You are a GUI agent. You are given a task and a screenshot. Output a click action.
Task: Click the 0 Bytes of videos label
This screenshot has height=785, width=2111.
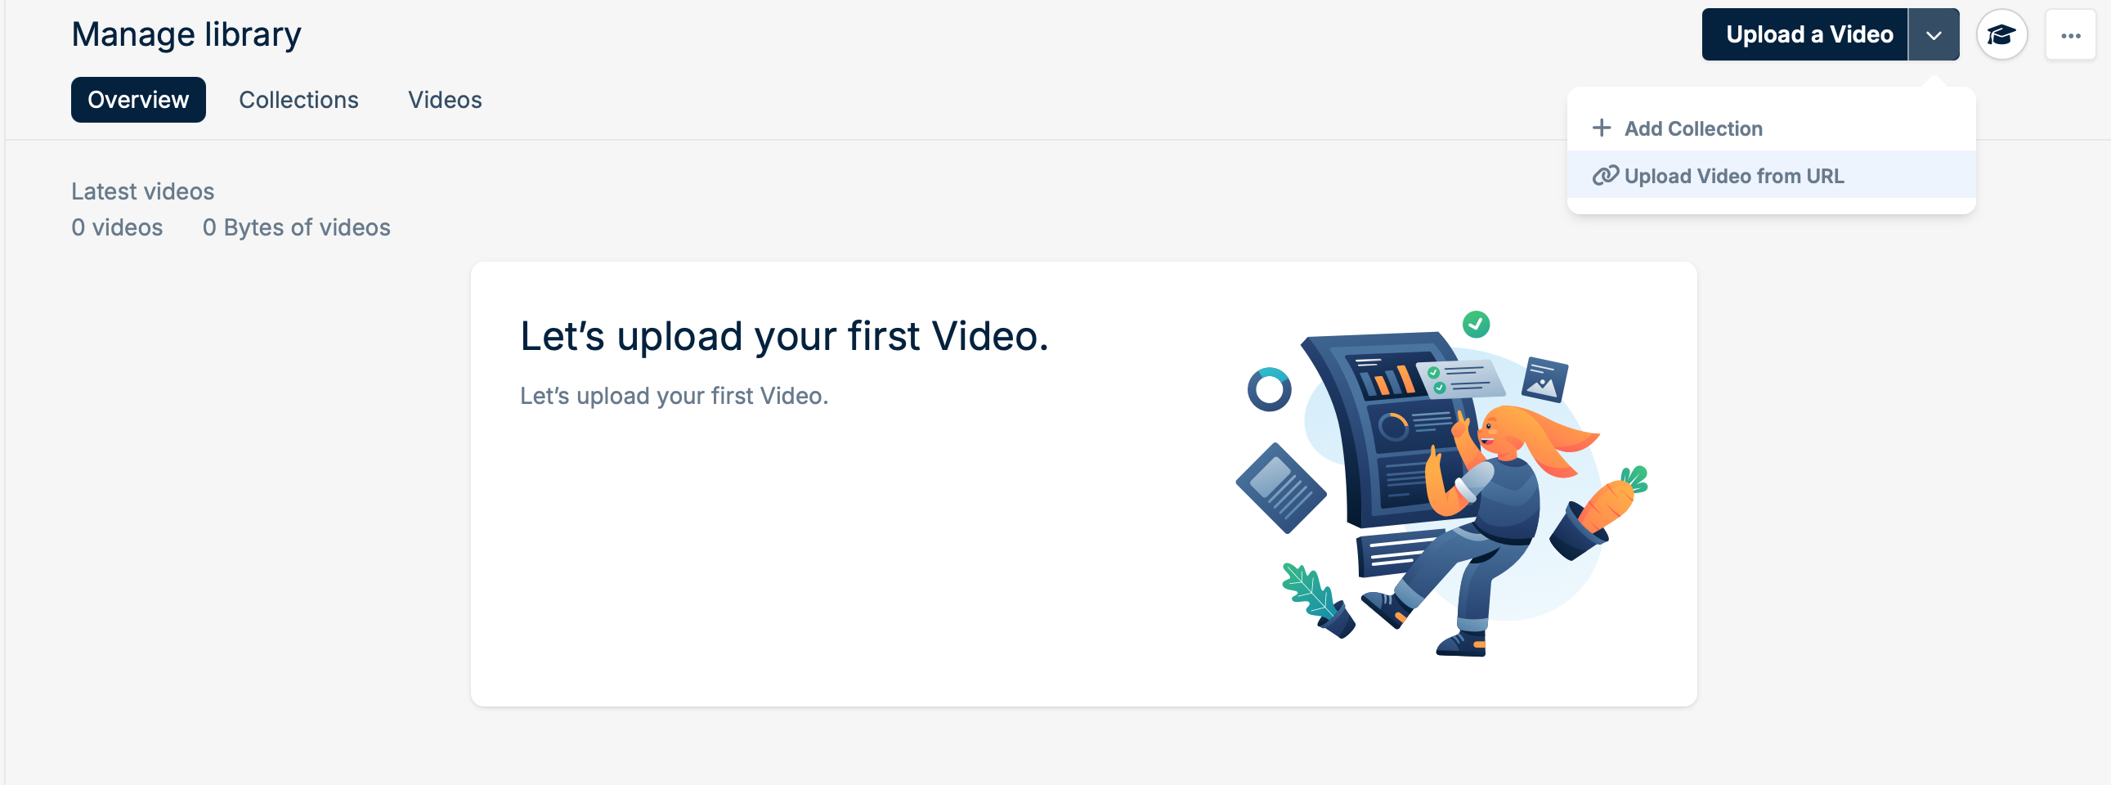pos(296,227)
